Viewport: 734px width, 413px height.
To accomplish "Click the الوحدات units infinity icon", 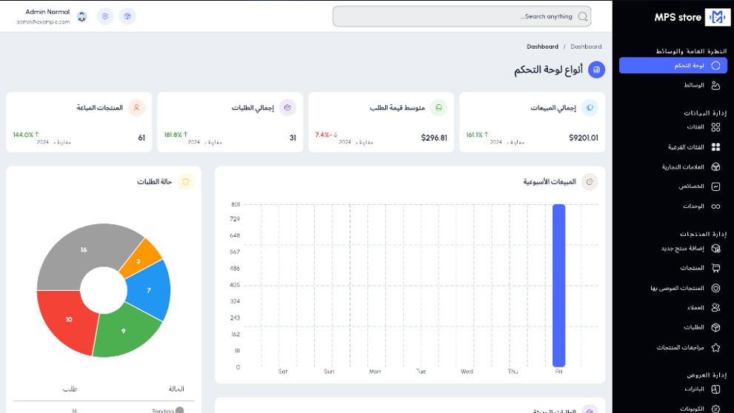I will pyautogui.click(x=715, y=206).
